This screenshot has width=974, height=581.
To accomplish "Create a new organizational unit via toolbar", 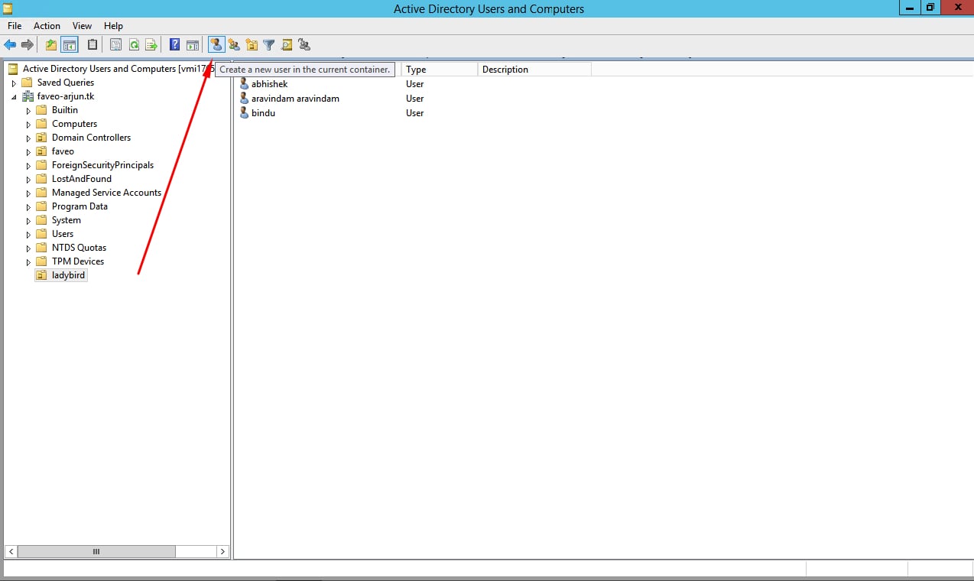I will coord(252,45).
